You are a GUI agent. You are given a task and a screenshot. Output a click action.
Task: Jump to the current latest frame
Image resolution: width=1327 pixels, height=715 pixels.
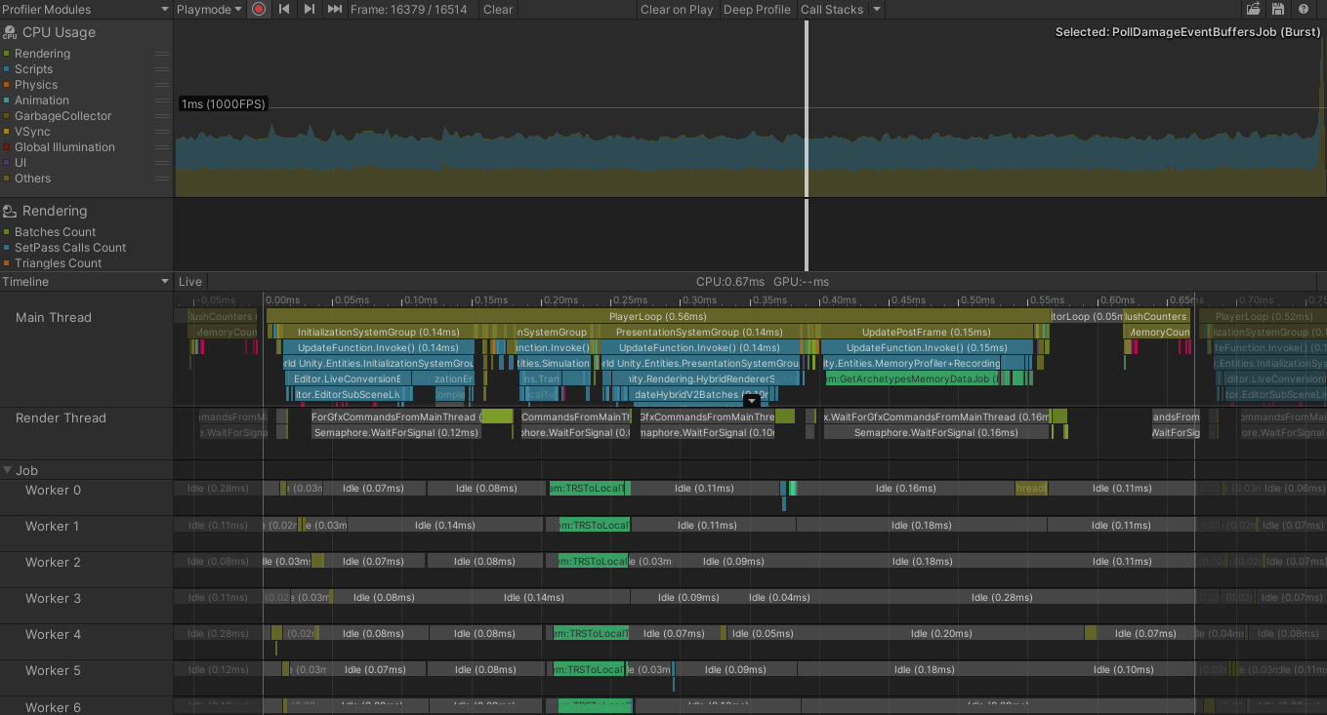(x=334, y=9)
